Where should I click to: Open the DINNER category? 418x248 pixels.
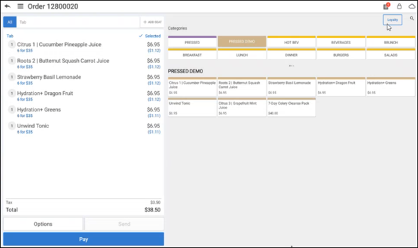pos(291,54)
